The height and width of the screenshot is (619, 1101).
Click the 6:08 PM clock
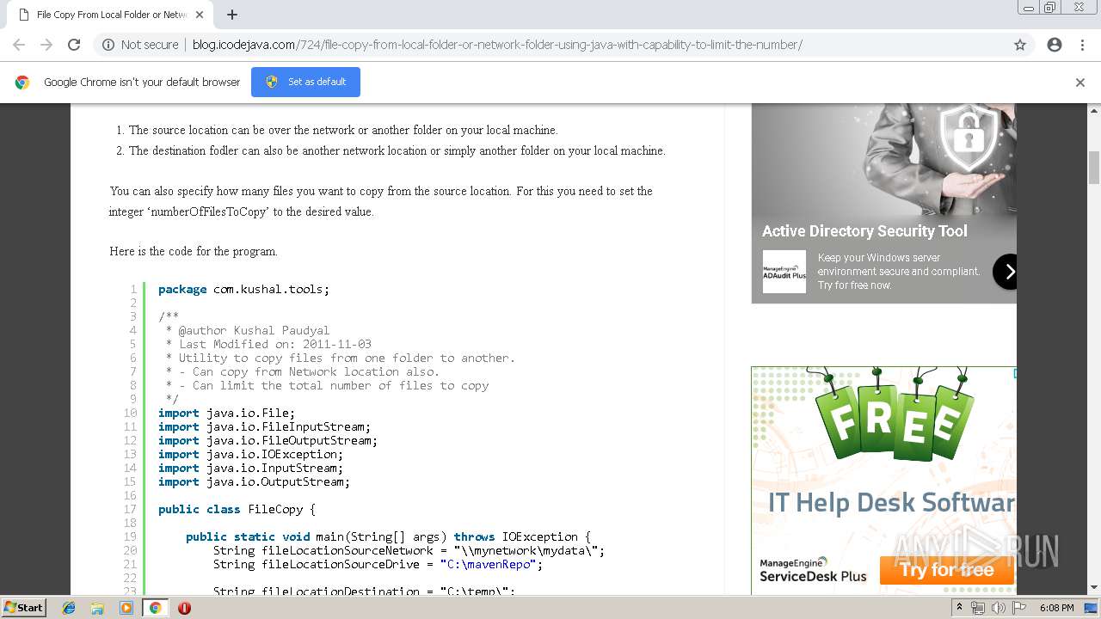pyautogui.click(x=1057, y=608)
